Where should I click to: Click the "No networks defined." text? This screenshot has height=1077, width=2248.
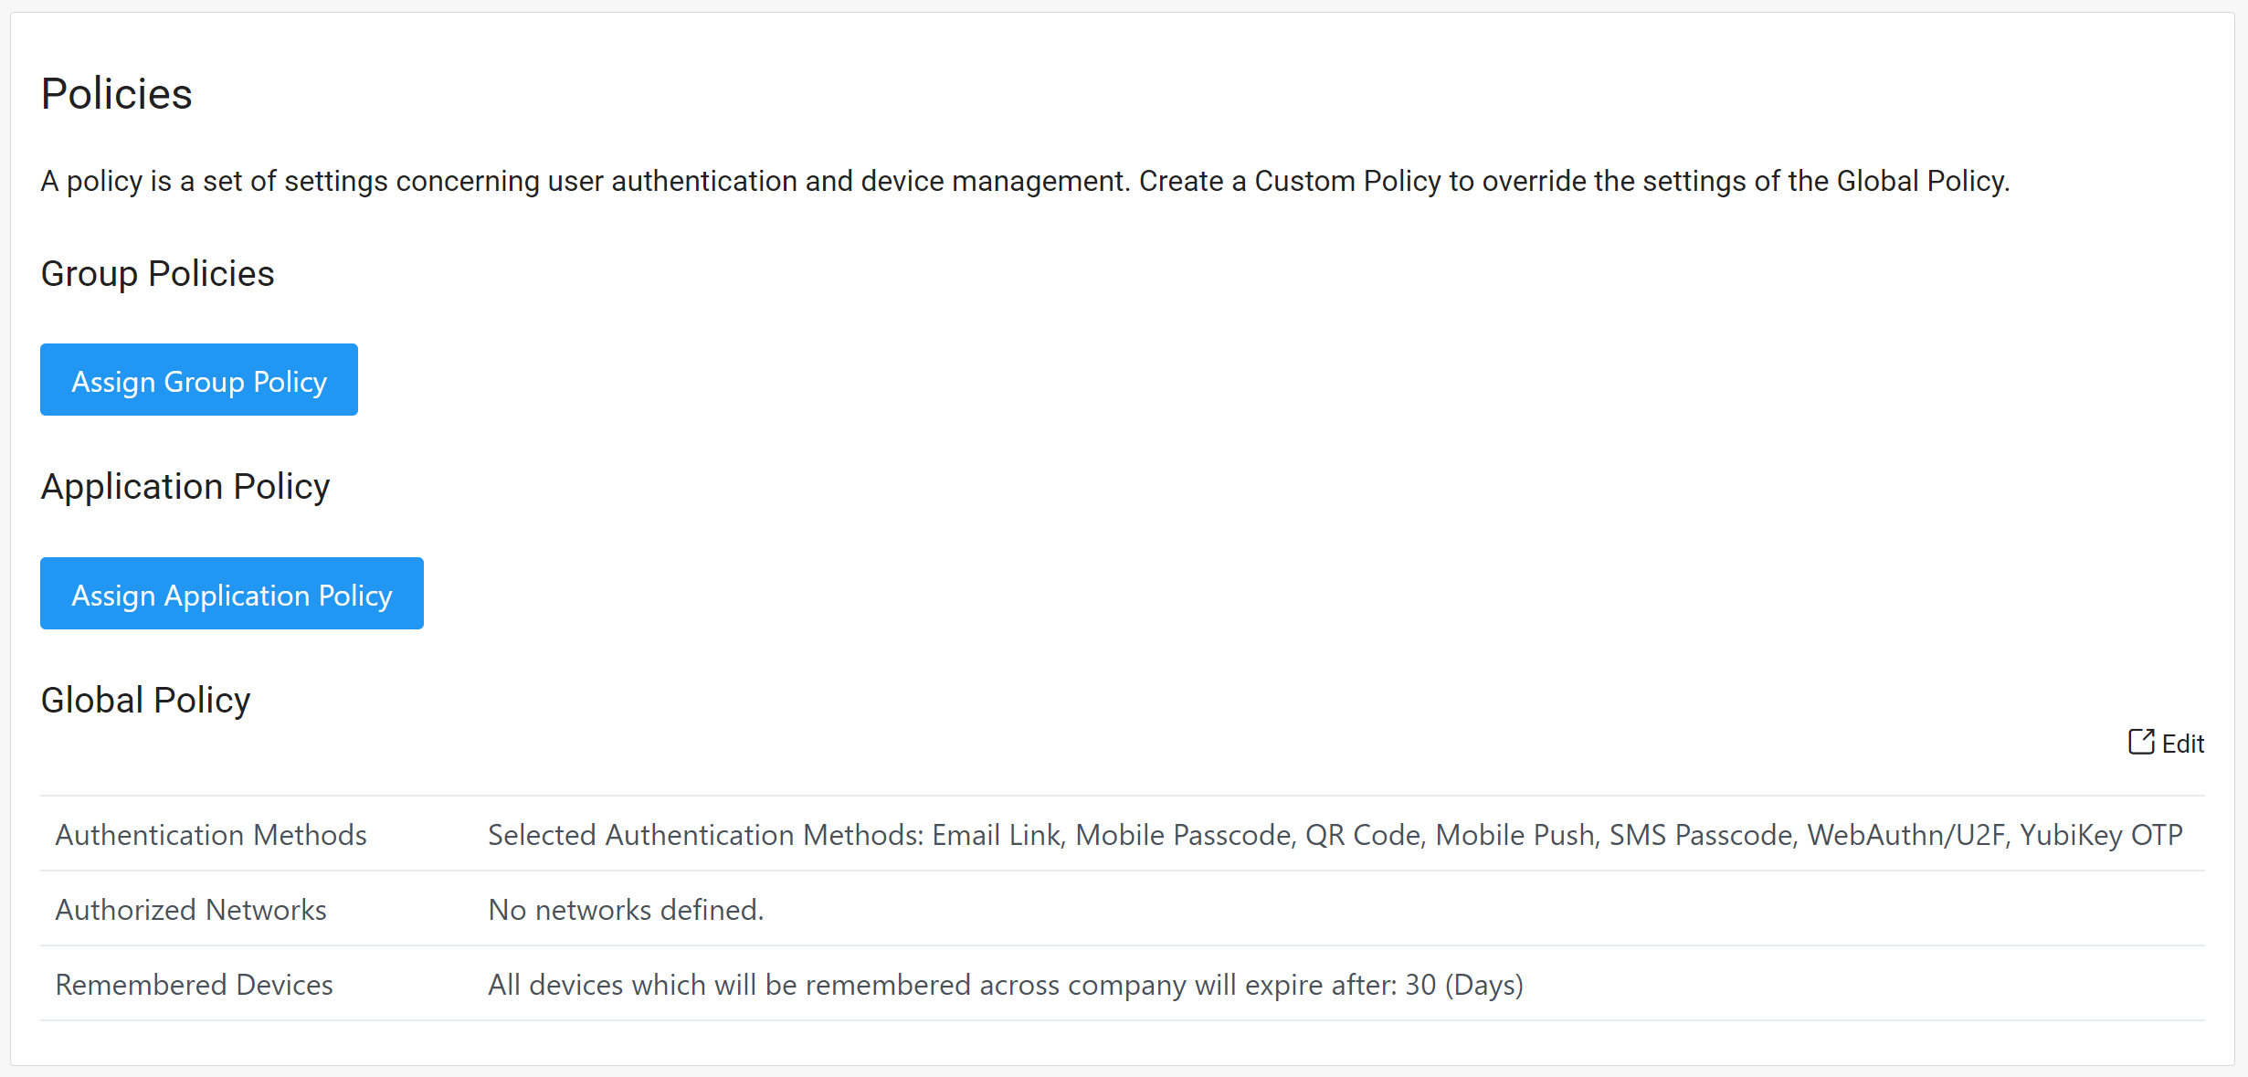626,910
